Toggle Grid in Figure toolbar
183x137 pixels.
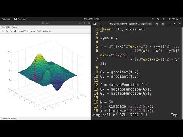point(39,31)
